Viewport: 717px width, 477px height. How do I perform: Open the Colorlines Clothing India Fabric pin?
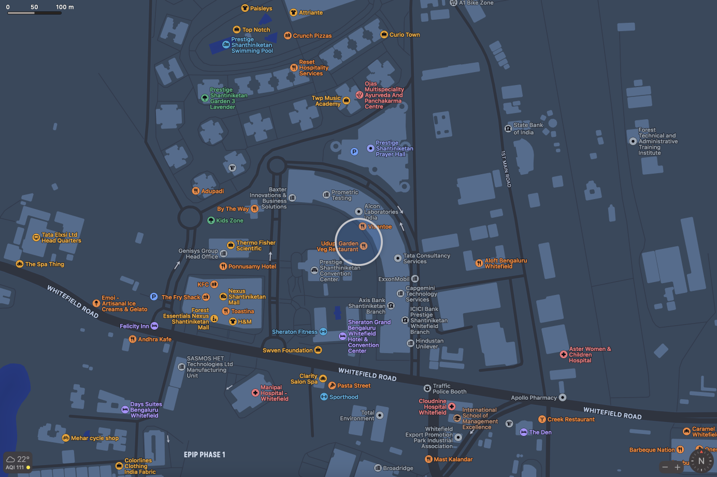point(119,466)
